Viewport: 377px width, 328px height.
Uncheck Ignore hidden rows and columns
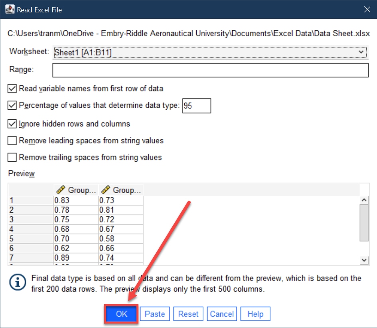coord(12,124)
